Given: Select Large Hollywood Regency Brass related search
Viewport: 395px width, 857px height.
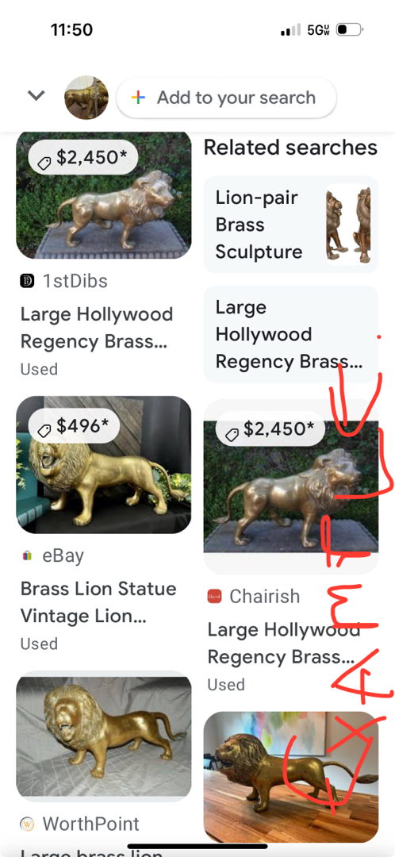Looking at the screenshot, I should (290, 334).
